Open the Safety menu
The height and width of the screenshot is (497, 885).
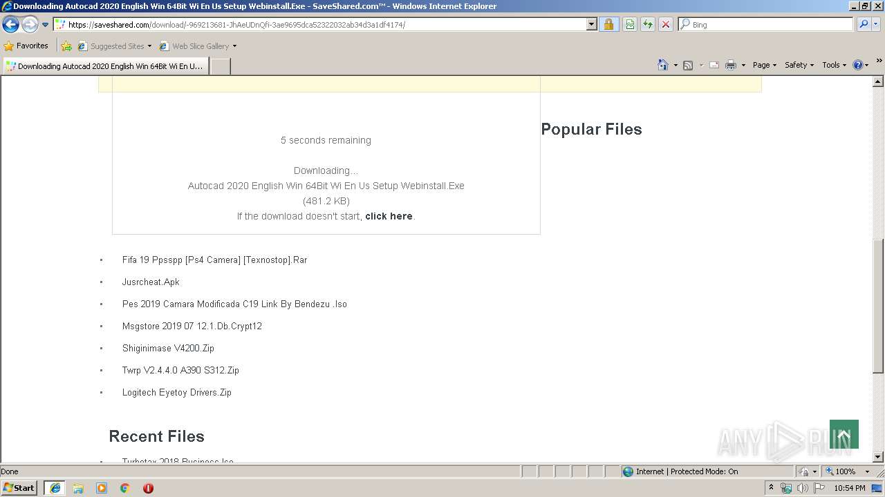click(x=799, y=65)
